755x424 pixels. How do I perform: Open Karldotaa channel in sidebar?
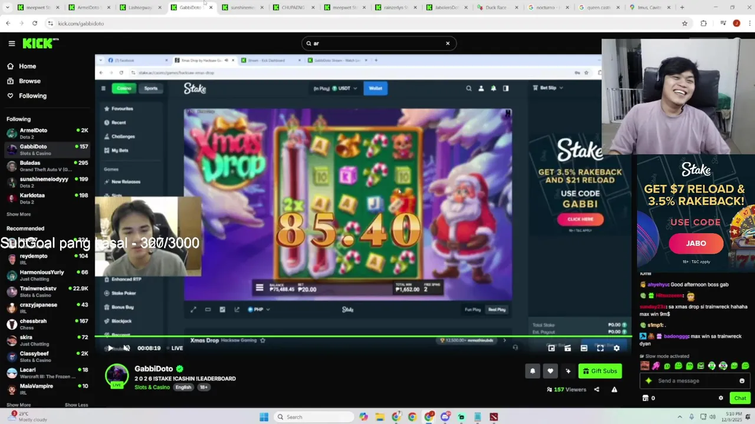pyautogui.click(x=47, y=198)
